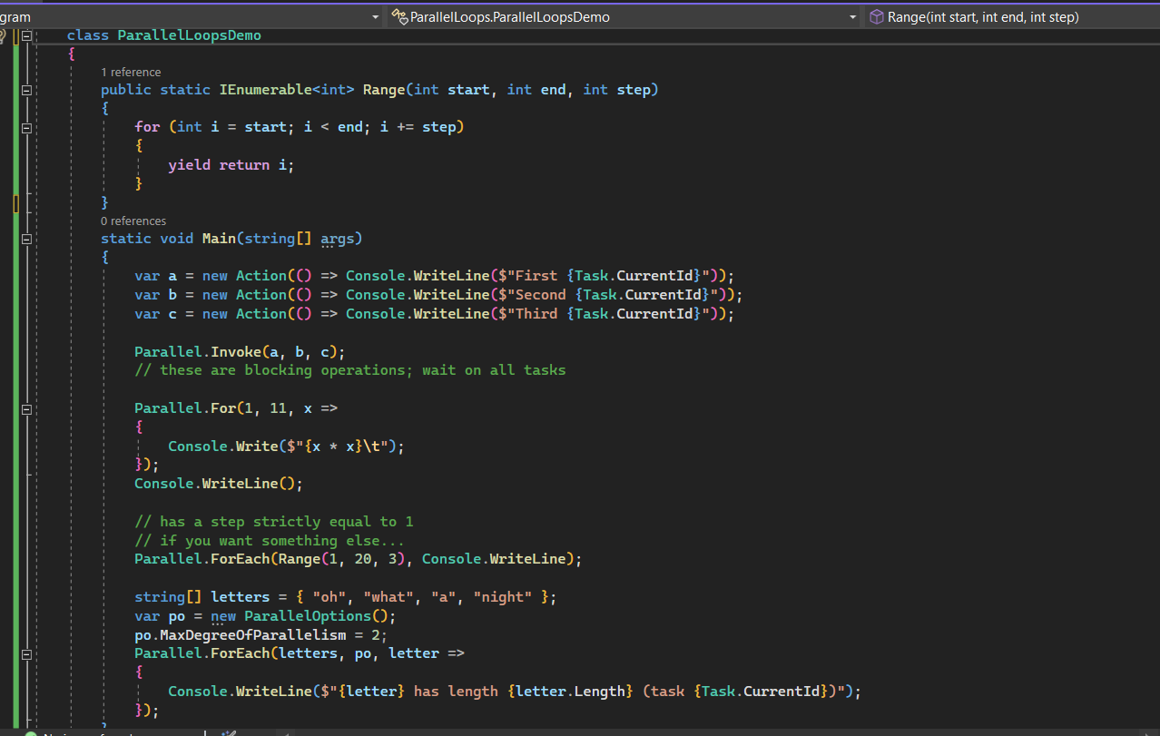Click the "Second {Task.CurrentId}" string
Viewport: 1160px width, 736px height.
[610, 294]
